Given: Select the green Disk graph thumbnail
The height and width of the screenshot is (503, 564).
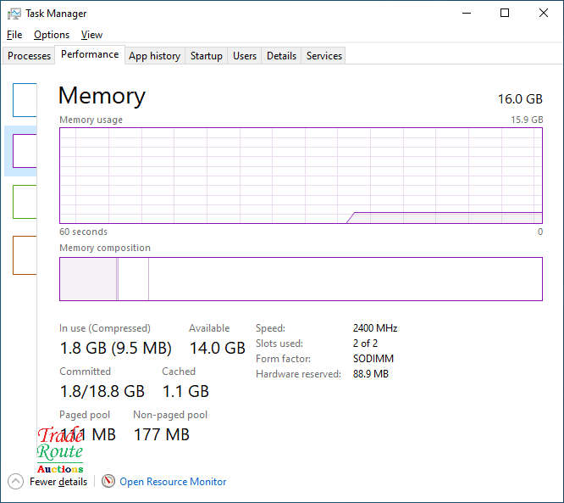Looking at the screenshot, I should coord(25,202).
